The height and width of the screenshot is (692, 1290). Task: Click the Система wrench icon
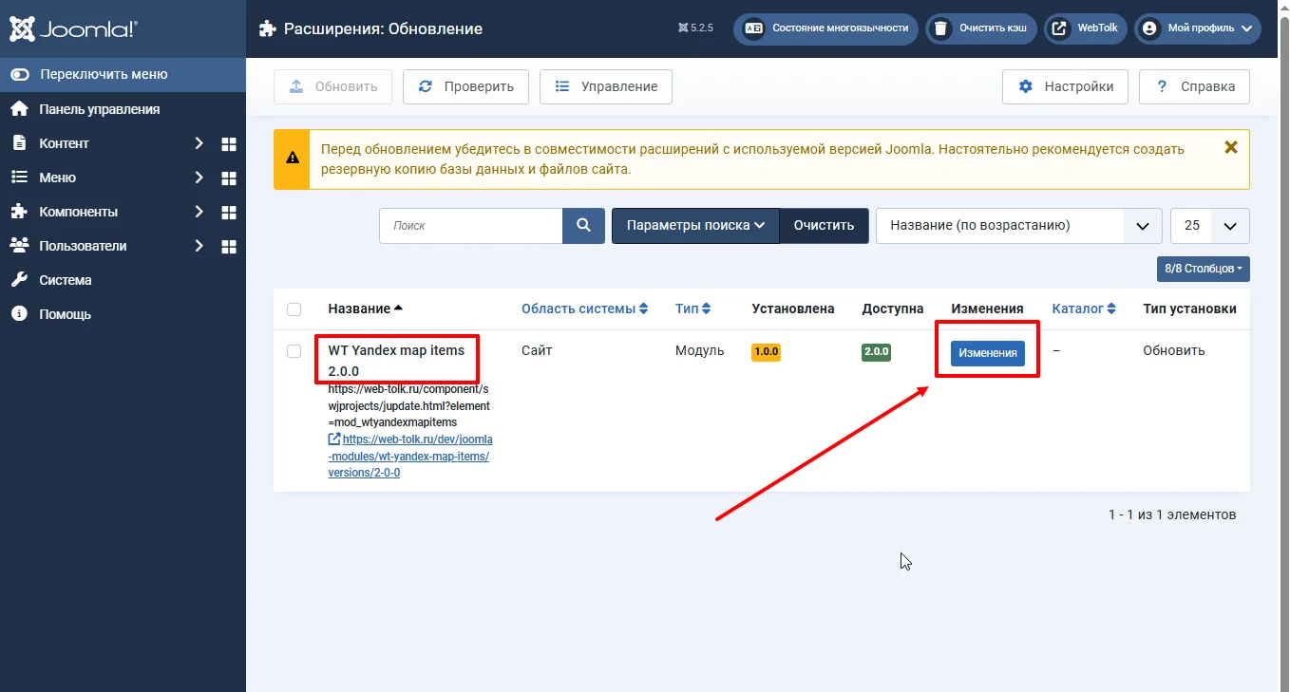(19, 280)
